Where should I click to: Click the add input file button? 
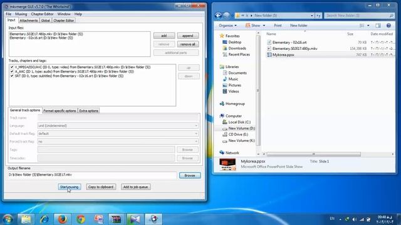click(164, 36)
